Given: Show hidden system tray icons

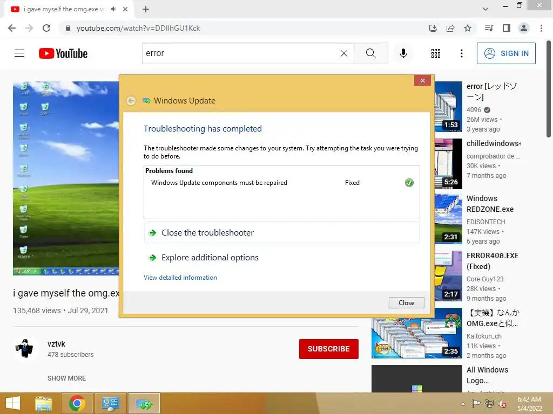Looking at the screenshot, I should tap(463, 404).
